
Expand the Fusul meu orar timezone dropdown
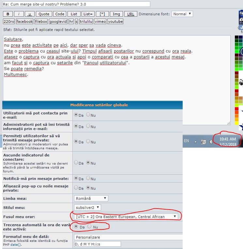[126, 216]
